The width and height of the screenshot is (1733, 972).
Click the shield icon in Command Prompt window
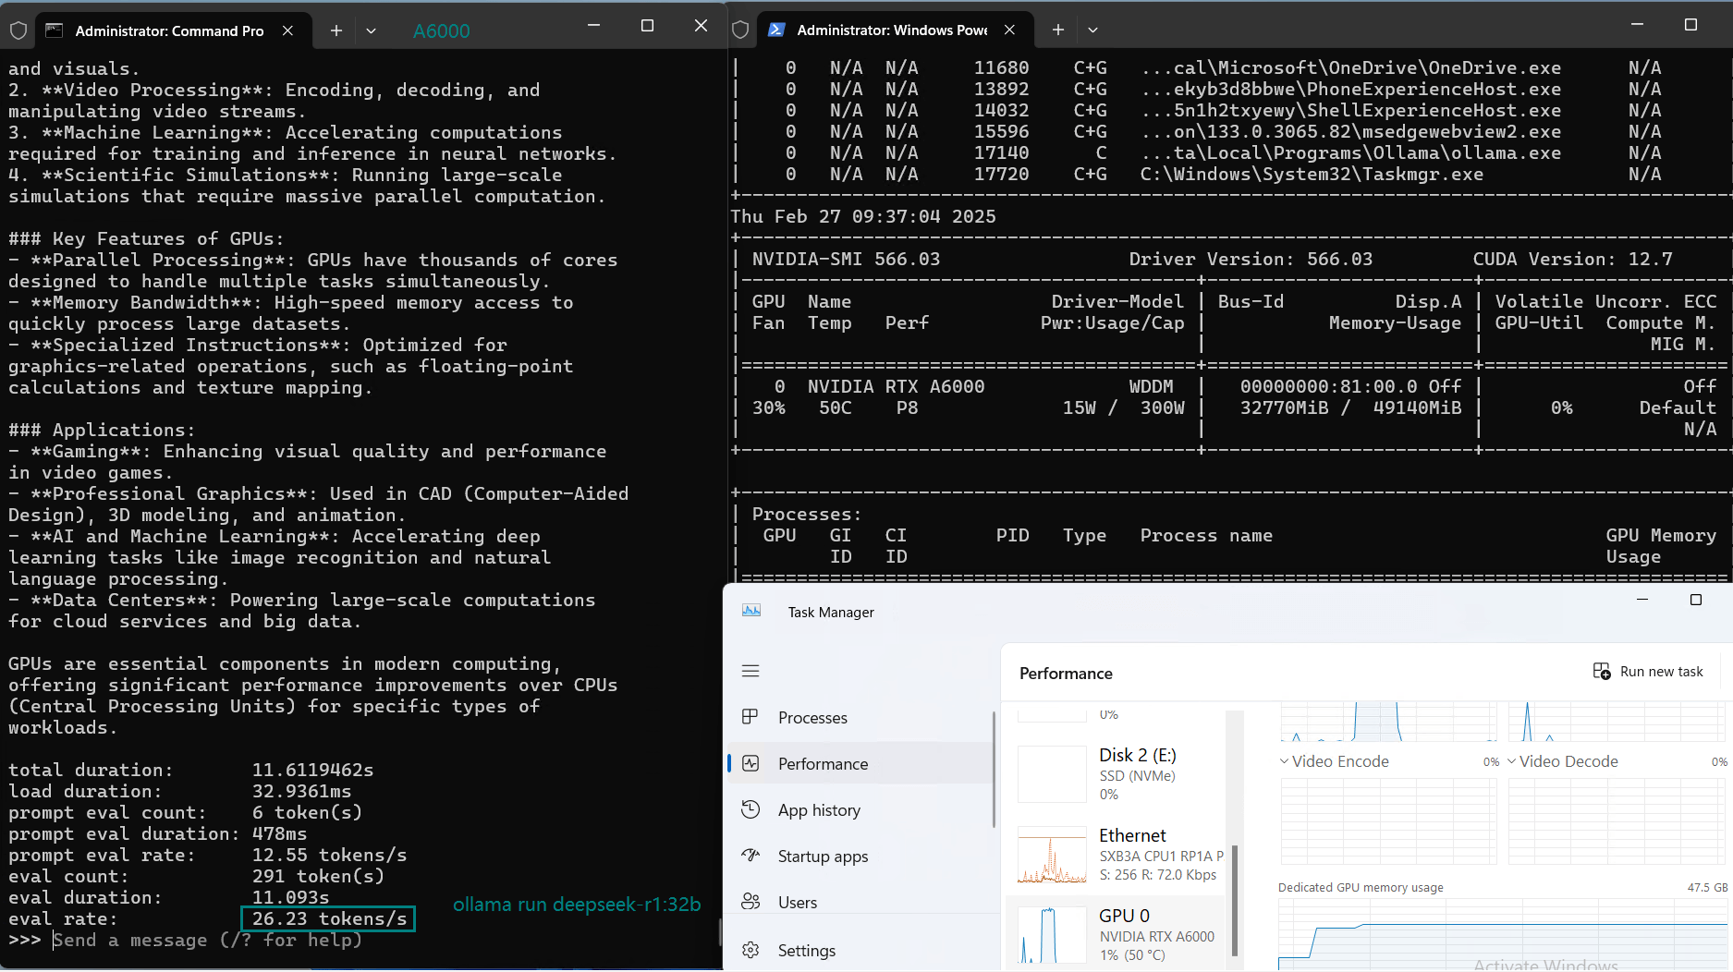coord(18,30)
